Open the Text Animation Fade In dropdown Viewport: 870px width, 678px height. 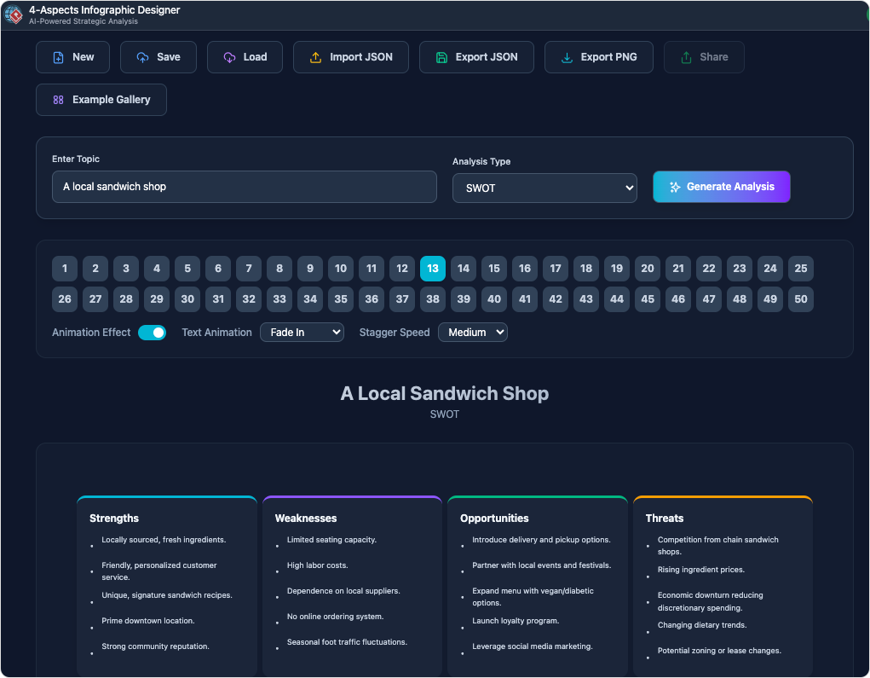(x=302, y=333)
